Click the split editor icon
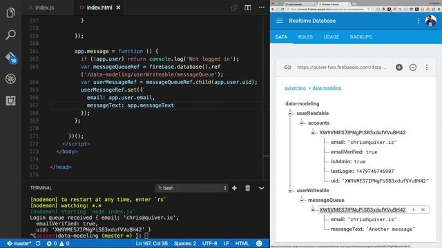This screenshot has width=442, height=248. (247, 8)
